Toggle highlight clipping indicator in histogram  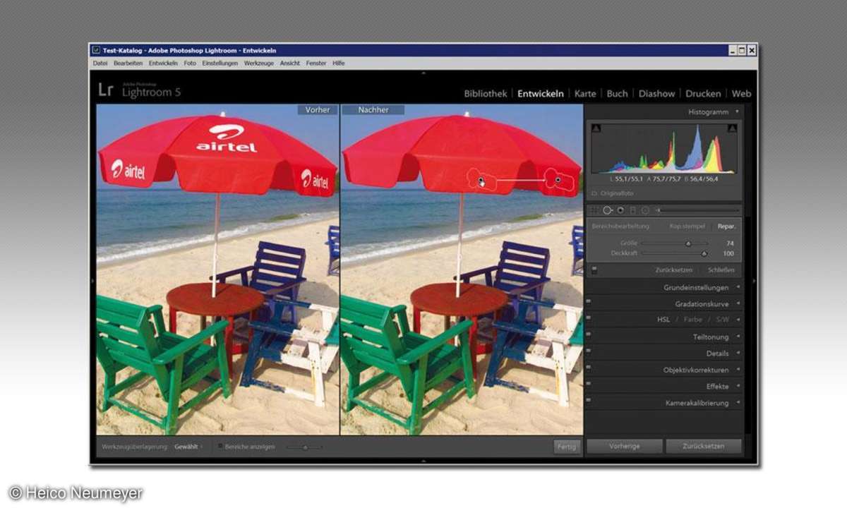tap(732, 128)
